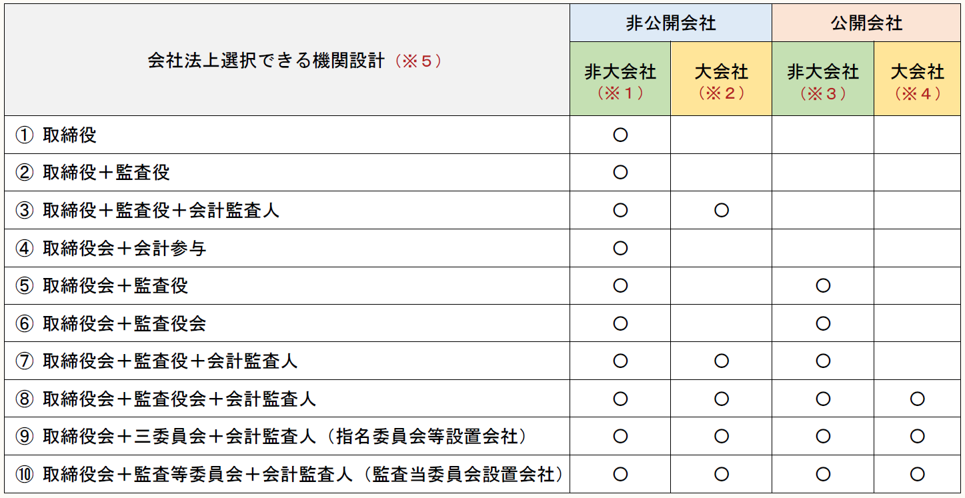Click the circle in row ④ 取締役会+会計参与
The width and height of the screenshot is (965, 498).
pos(620,248)
